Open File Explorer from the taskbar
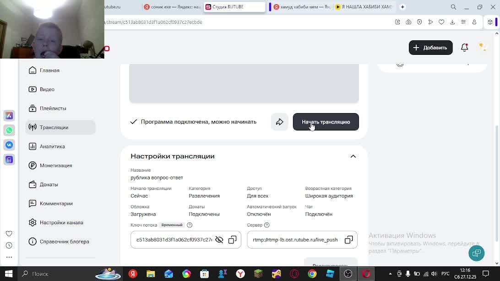500x281 pixels. (151, 274)
